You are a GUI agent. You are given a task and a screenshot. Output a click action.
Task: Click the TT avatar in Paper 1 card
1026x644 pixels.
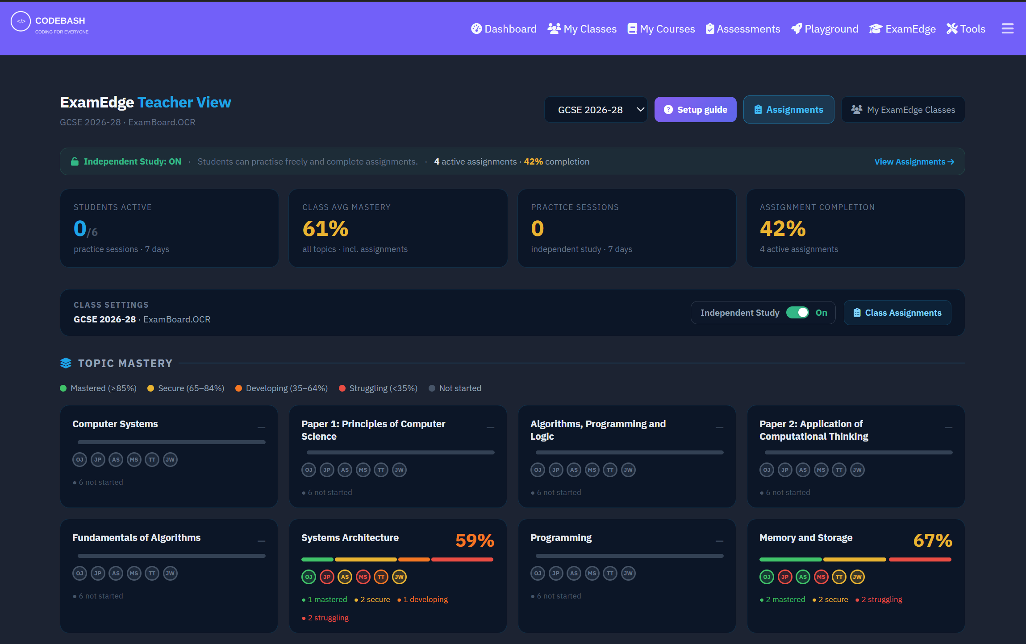click(381, 470)
